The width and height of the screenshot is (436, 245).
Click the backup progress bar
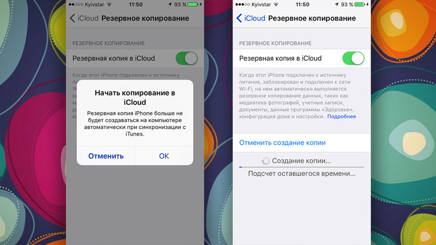tap(302, 167)
